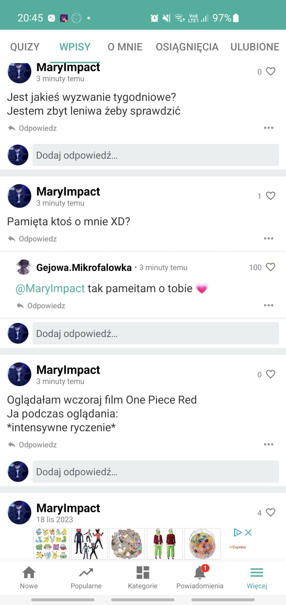Like the 18 lis 2023 post with 4 likes

271,512
